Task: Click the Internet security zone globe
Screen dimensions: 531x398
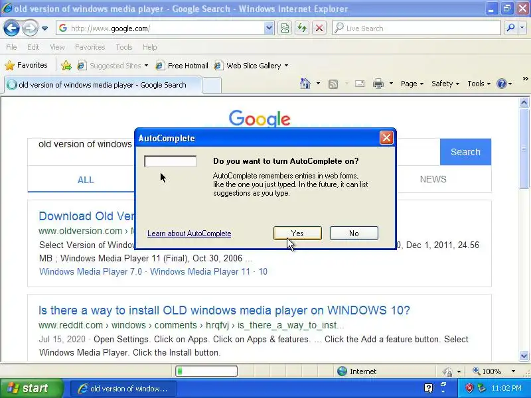Action: pyautogui.click(x=342, y=371)
